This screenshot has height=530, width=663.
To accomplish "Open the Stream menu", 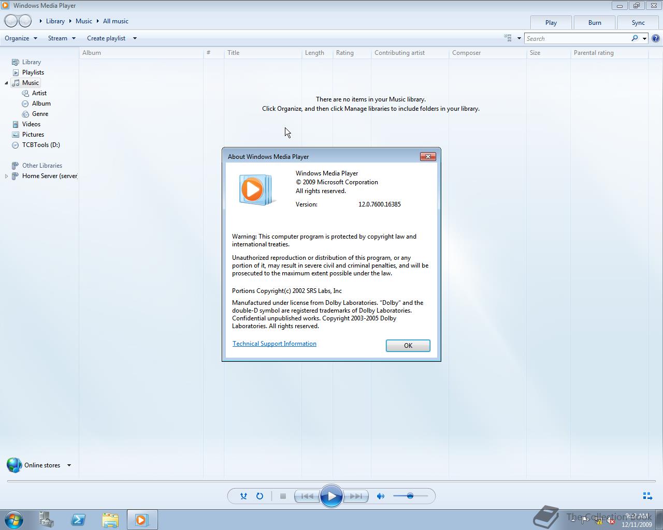I will [x=62, y=38].
